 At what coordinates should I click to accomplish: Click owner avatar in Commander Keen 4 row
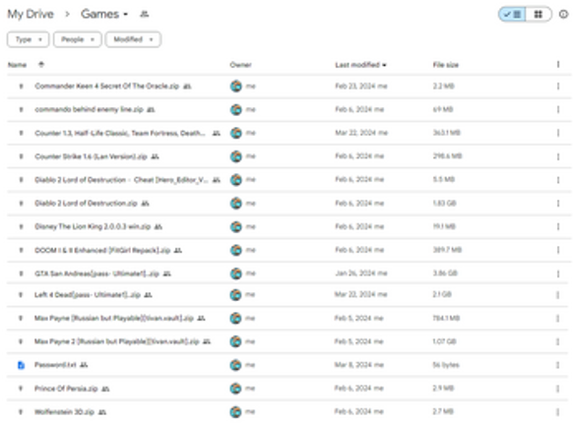point(236,87)
